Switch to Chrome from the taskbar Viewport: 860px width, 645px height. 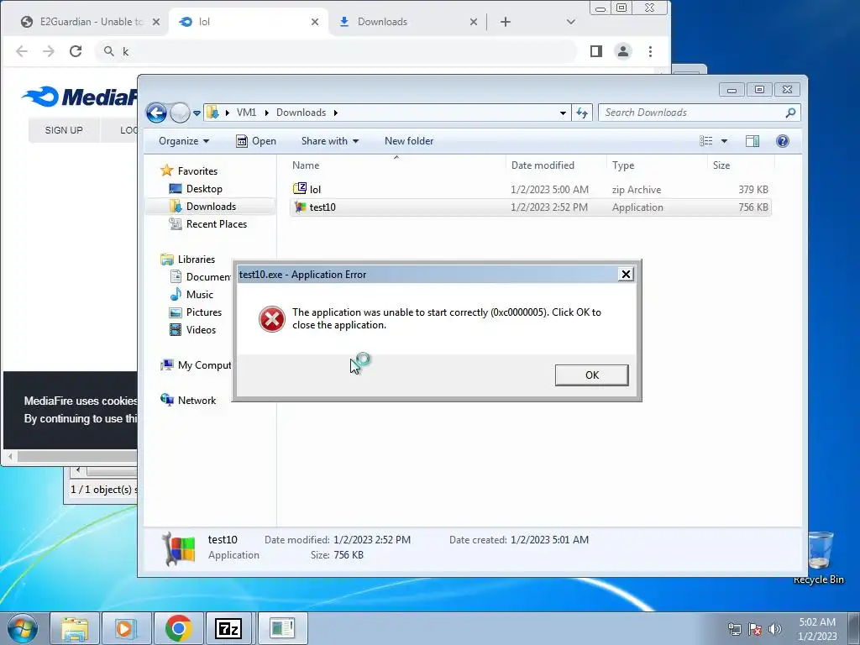[178, 628]
